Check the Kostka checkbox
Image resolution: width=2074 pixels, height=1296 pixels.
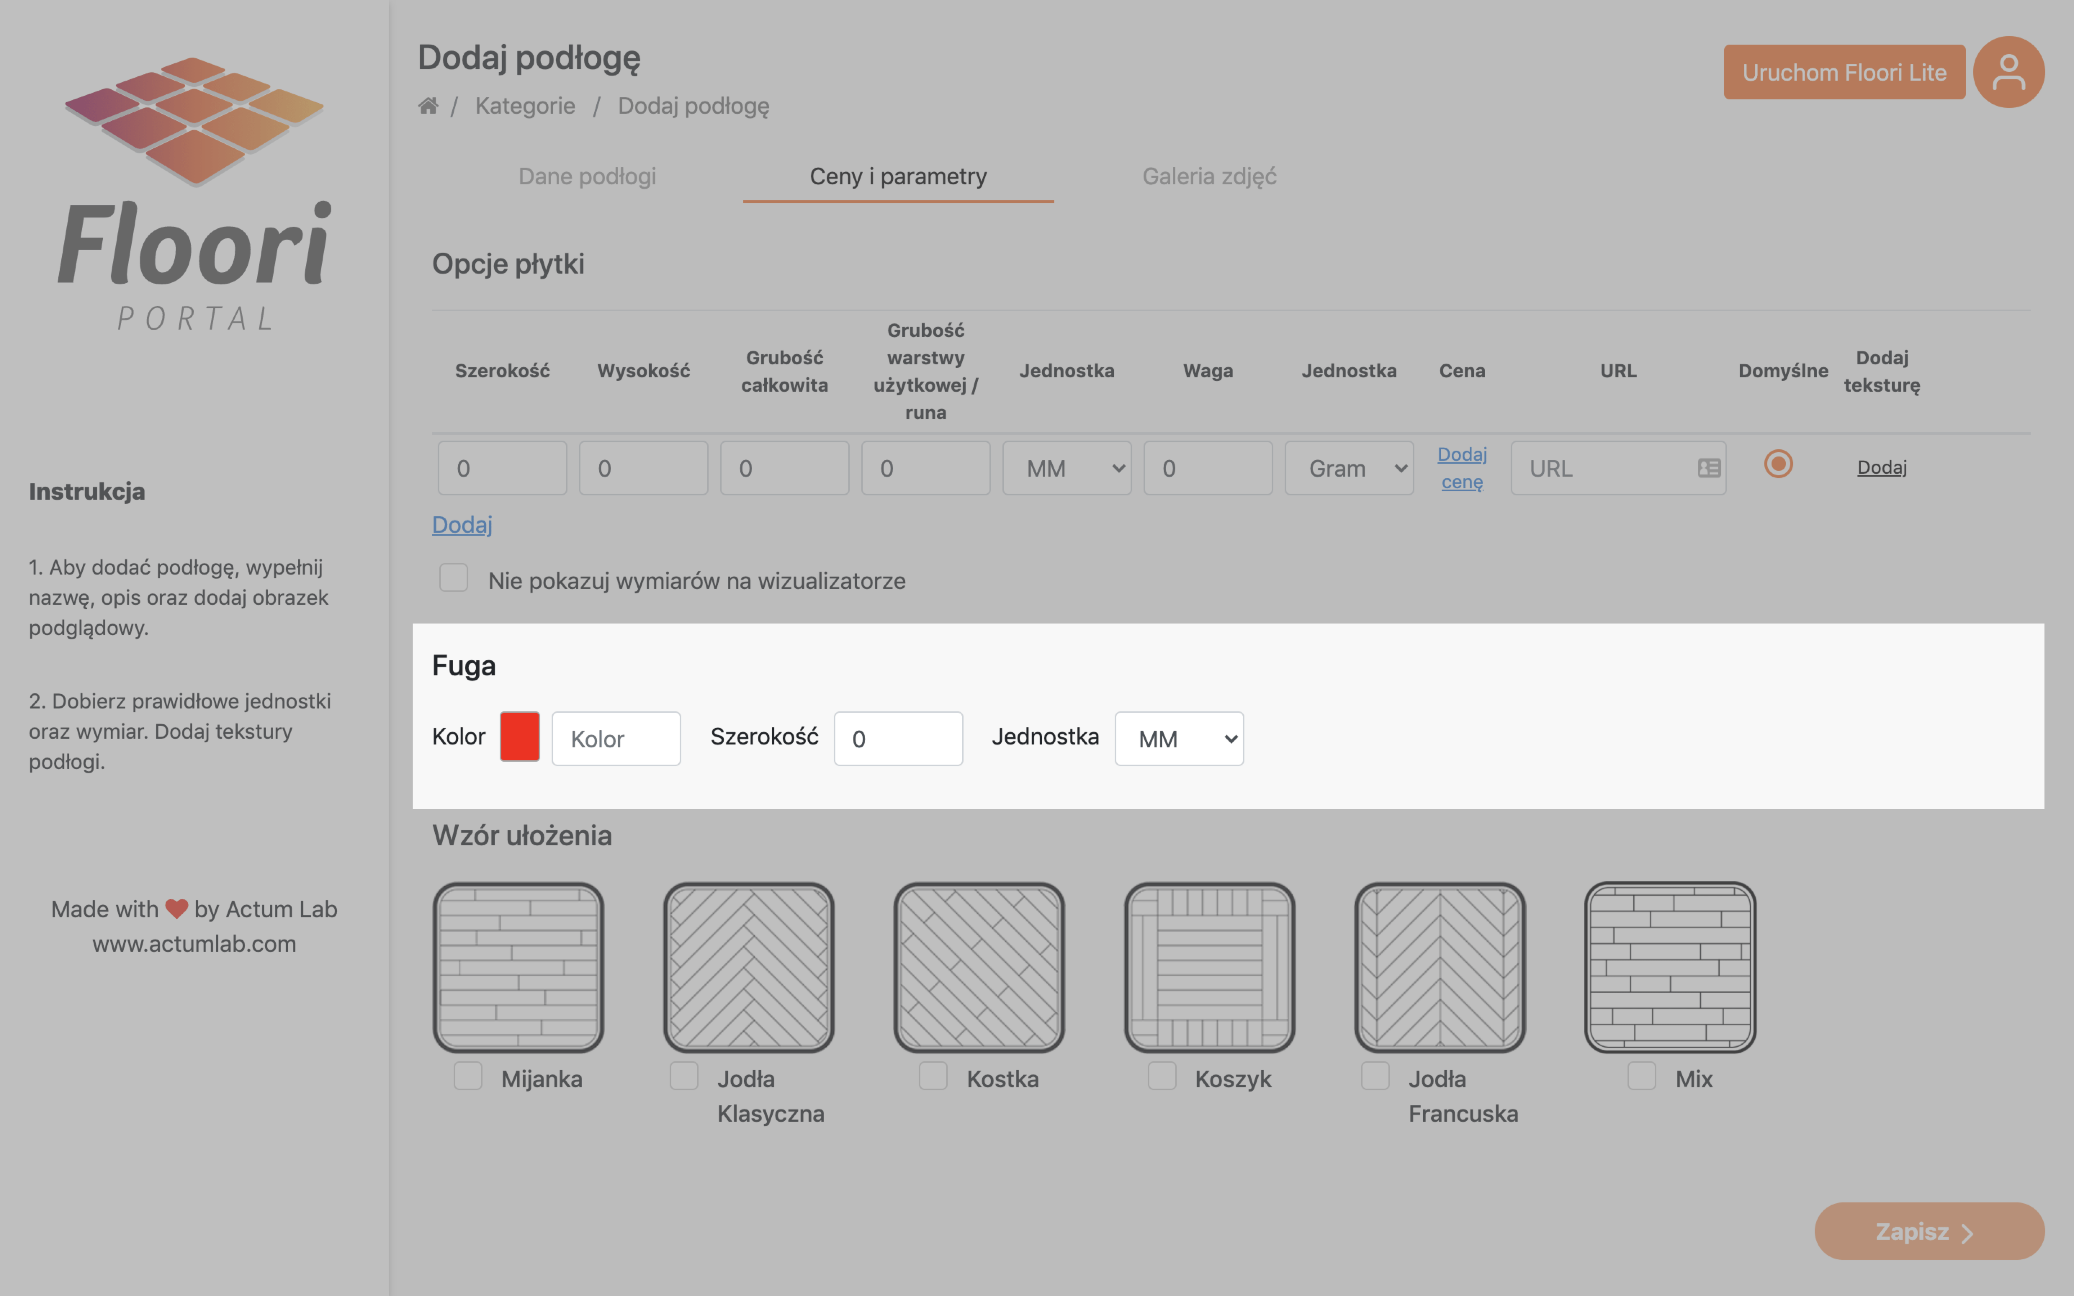933,1076
